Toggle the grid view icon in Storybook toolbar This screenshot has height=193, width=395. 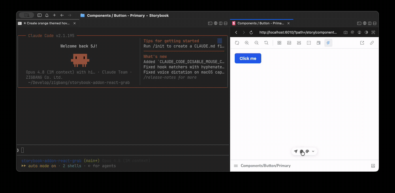279,43
